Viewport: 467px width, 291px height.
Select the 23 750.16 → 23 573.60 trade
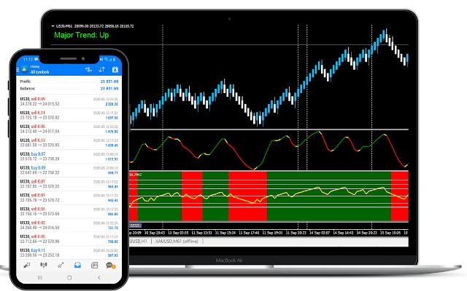(69, 212)
